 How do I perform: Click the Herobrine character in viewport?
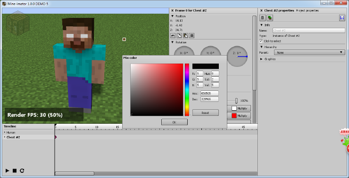[79, 65]
